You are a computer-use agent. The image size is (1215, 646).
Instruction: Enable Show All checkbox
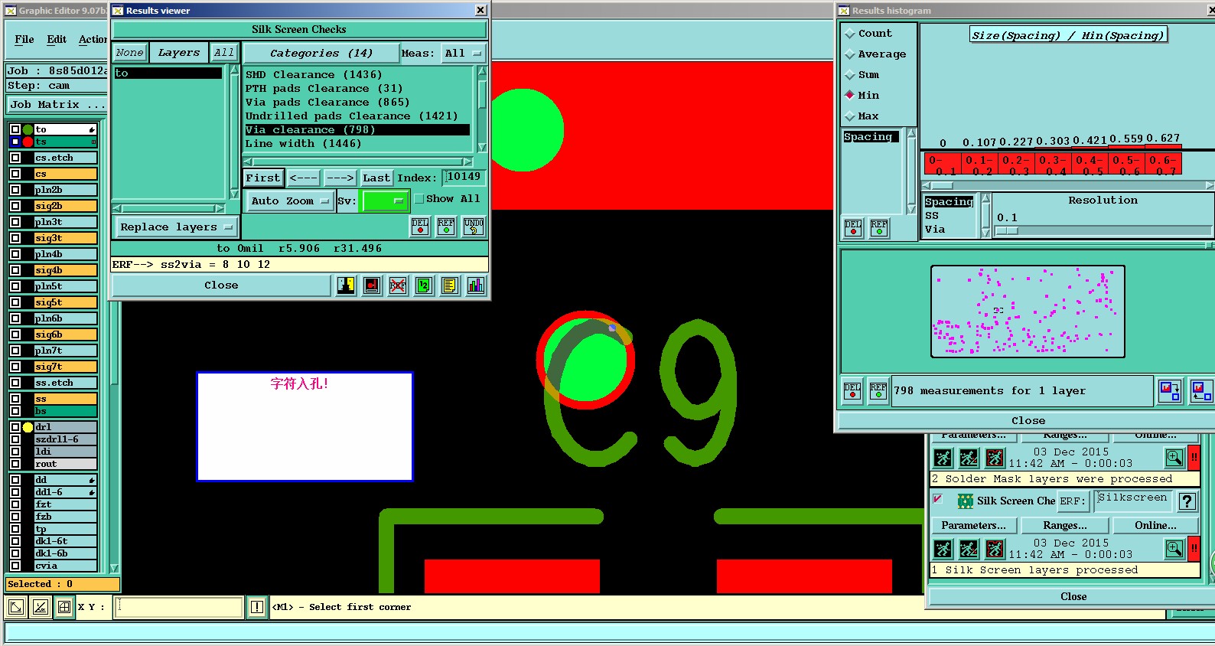pos(419,199)
